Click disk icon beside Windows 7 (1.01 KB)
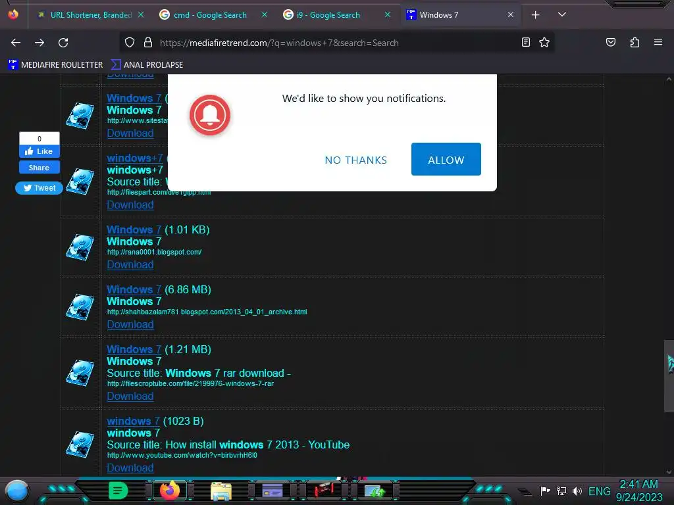This screenshot has width=674, height=505. 80,247
